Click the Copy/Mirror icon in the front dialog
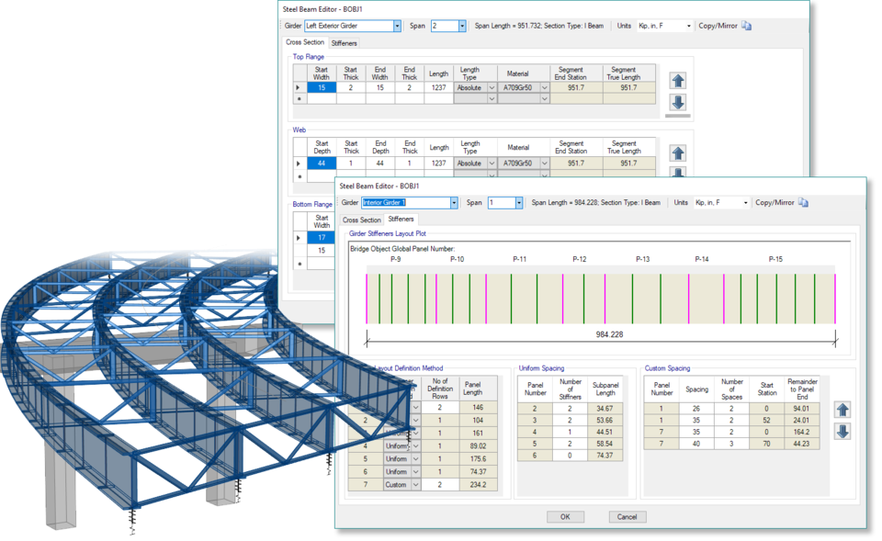 click(x=803, y=202)
